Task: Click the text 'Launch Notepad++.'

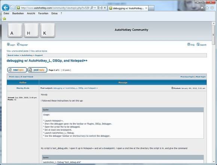Action: (54, 121)
